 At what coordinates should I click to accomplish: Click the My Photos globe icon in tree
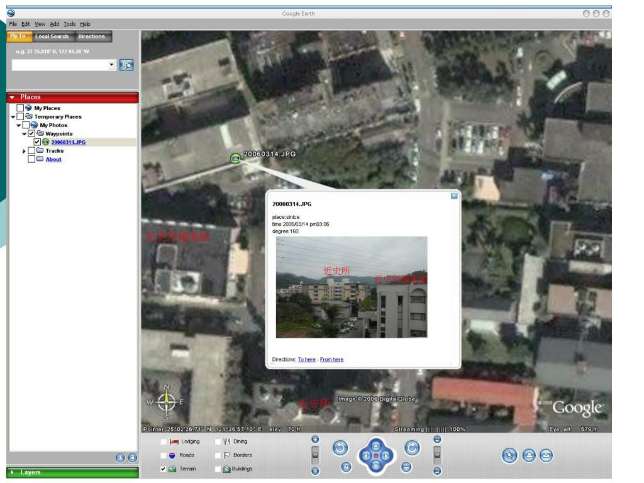coord(34,125)
